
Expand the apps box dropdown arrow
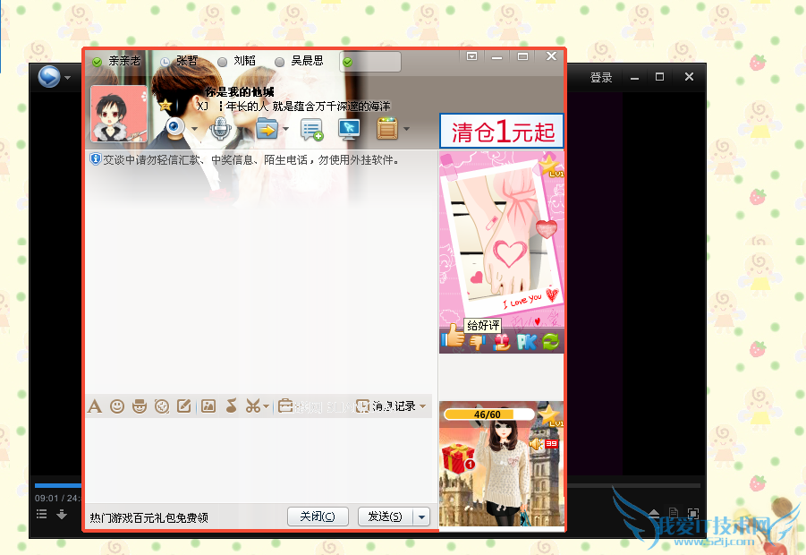point(407,129)
